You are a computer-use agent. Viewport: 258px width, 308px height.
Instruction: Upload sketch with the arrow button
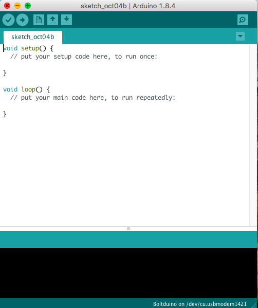[x=23, y=20]
